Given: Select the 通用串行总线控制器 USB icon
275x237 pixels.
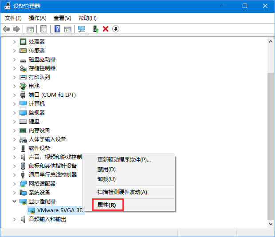Looking at the screenshot, I should pyautogui.click(x=23, y=175).
